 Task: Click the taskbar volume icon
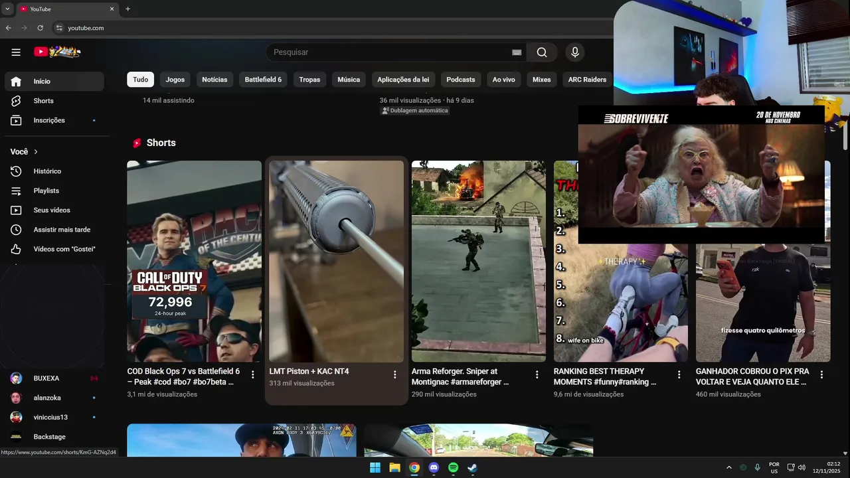pos(802,467)
